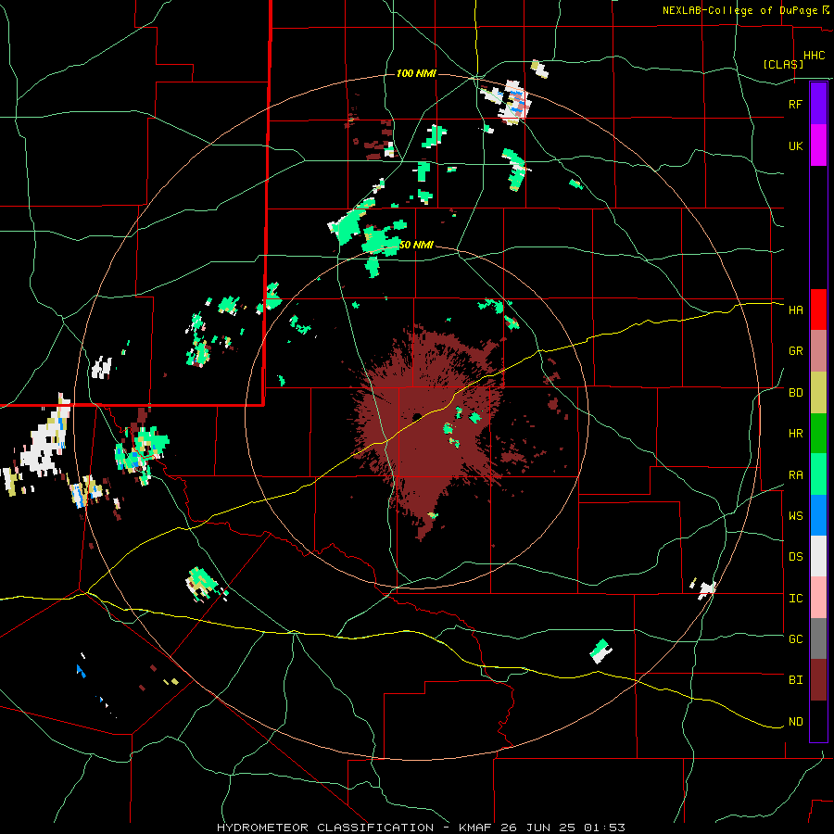This screenshot has width=834, height=834.
Task: Select the BD yellow legend color
Action: (818, 392)
